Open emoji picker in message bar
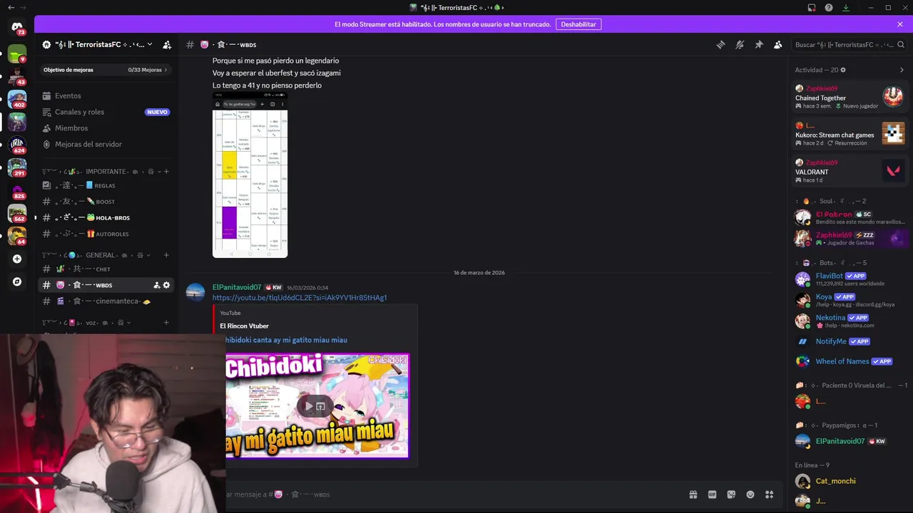Viewport: 913px width, 513px height. pos(750,494)
